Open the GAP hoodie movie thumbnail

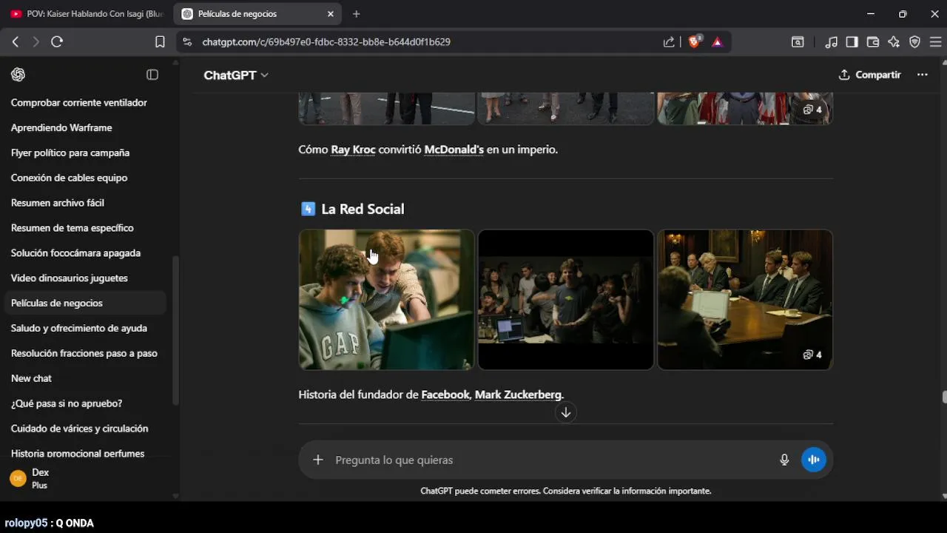(x=386, y=299)
